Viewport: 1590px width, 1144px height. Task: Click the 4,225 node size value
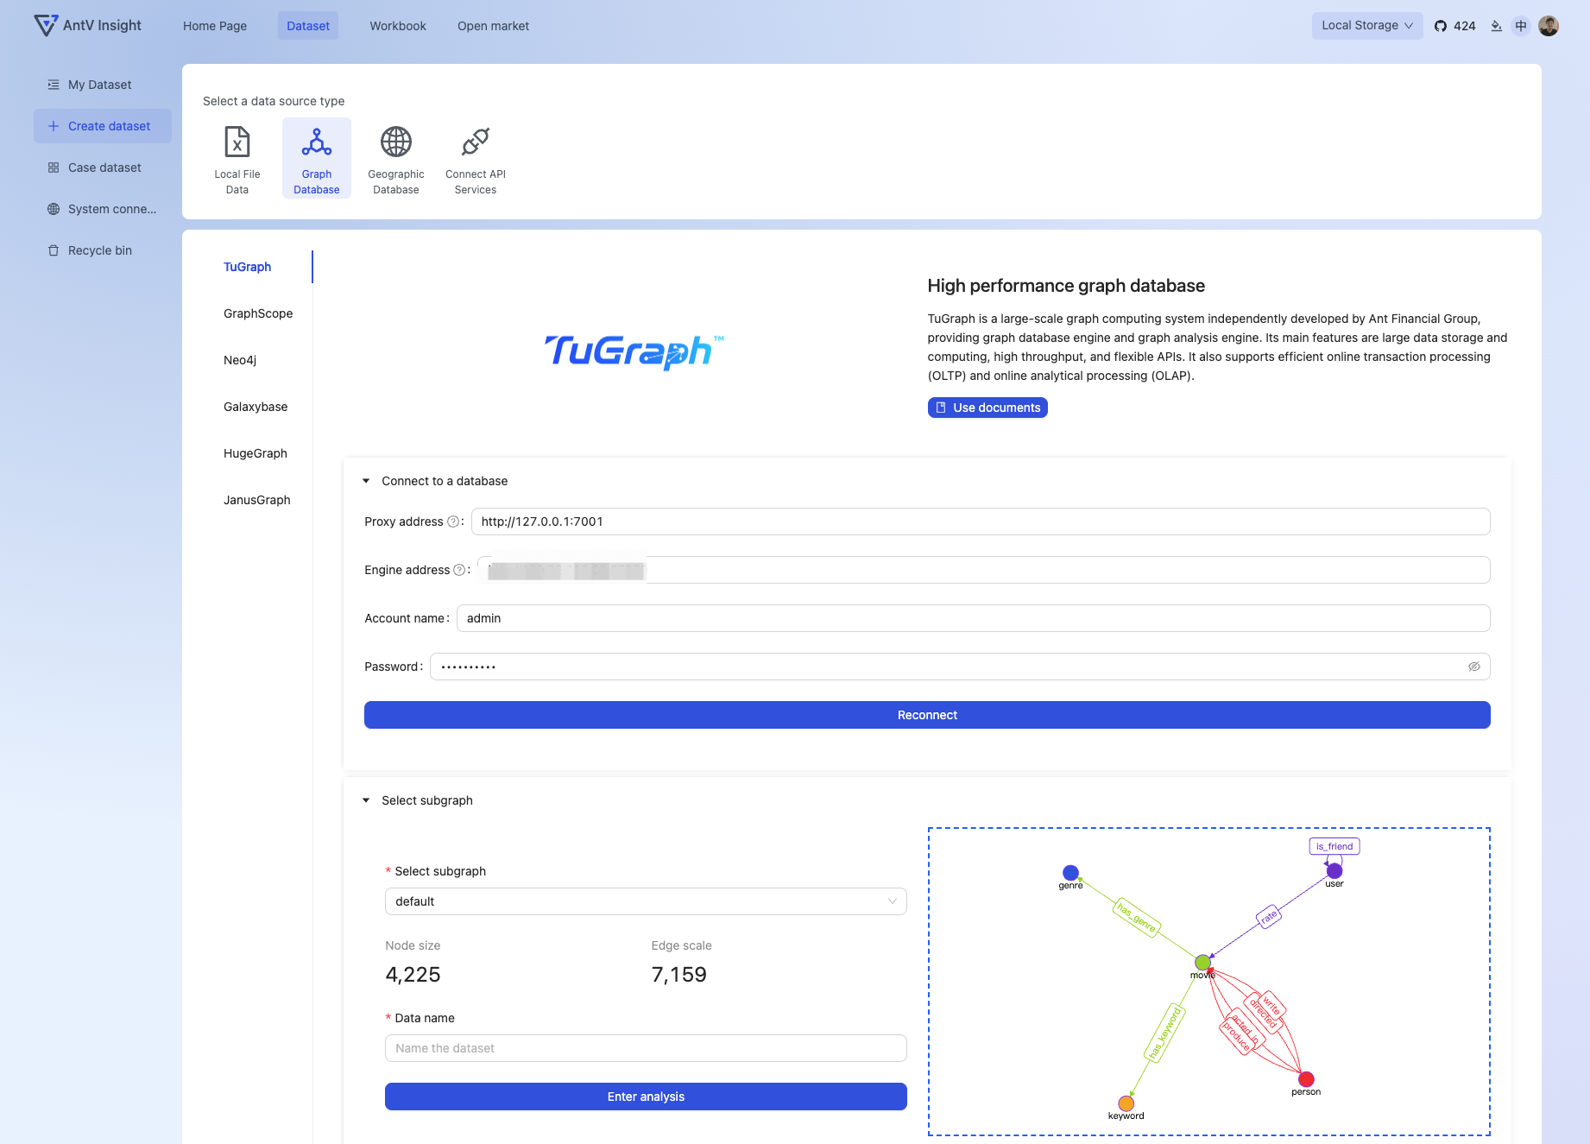413,975
